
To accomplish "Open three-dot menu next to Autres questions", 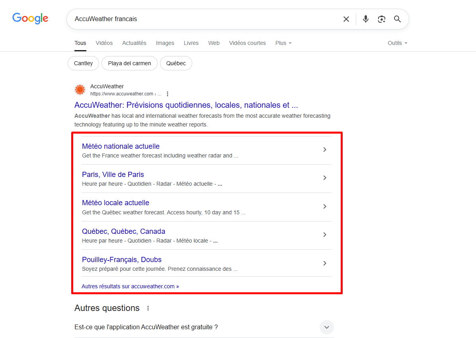I will coord(148,308).
